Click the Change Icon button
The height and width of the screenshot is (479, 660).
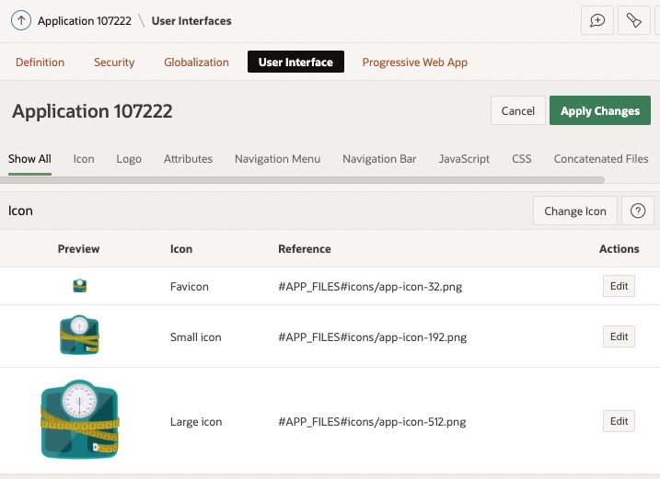coord(574,211)
